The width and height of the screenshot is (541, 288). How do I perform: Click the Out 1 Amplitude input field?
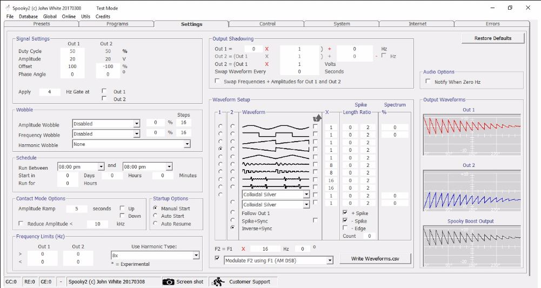pyautogui.click(x=72, y=59)
